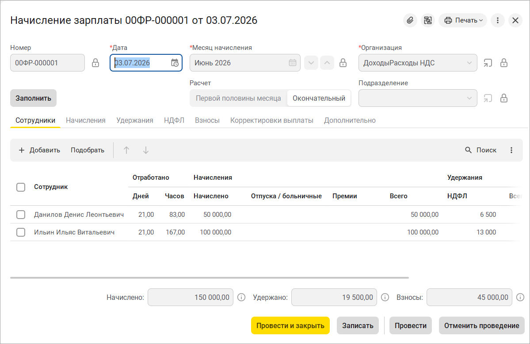Click the 83,00 hours cell
Image resolution: width=530 pixels, height=344 pixels.
pos(177,214)
